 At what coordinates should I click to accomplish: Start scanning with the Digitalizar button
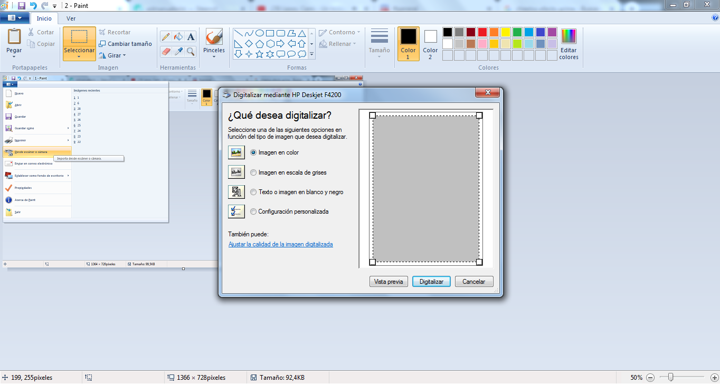(431, 282)
